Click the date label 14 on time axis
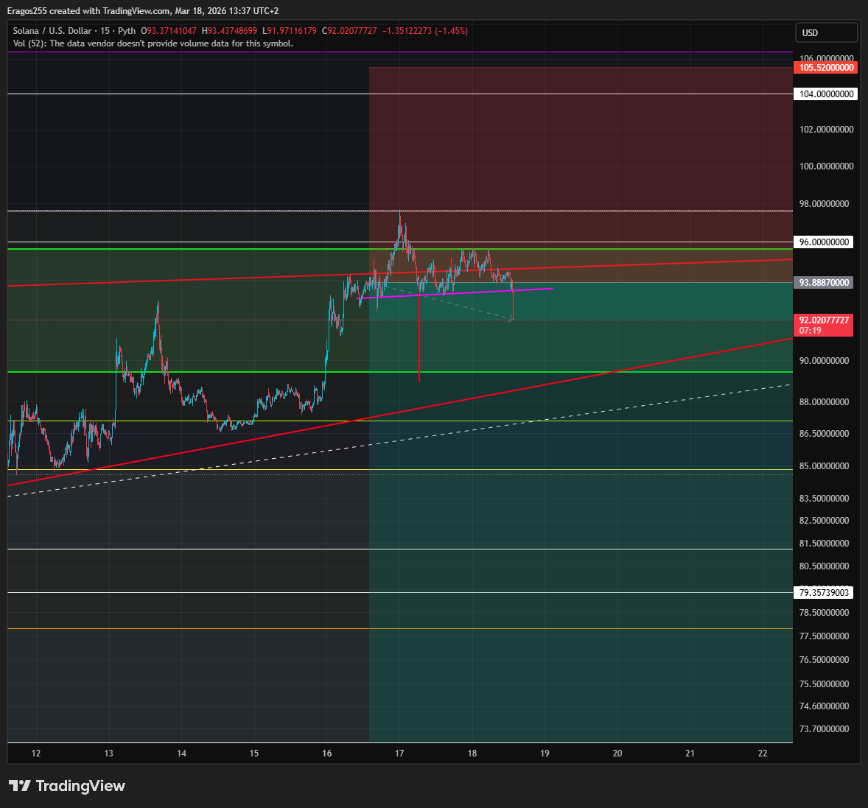The height and width of the screenshot is (808, 868). pos(181,753)
